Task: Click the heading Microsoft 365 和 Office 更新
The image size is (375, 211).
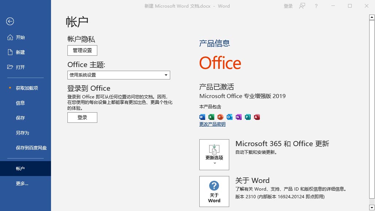Action: click(282, 144)
